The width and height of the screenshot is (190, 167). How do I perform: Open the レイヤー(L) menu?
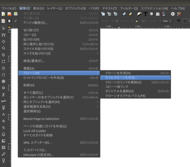tap(55, 8)
